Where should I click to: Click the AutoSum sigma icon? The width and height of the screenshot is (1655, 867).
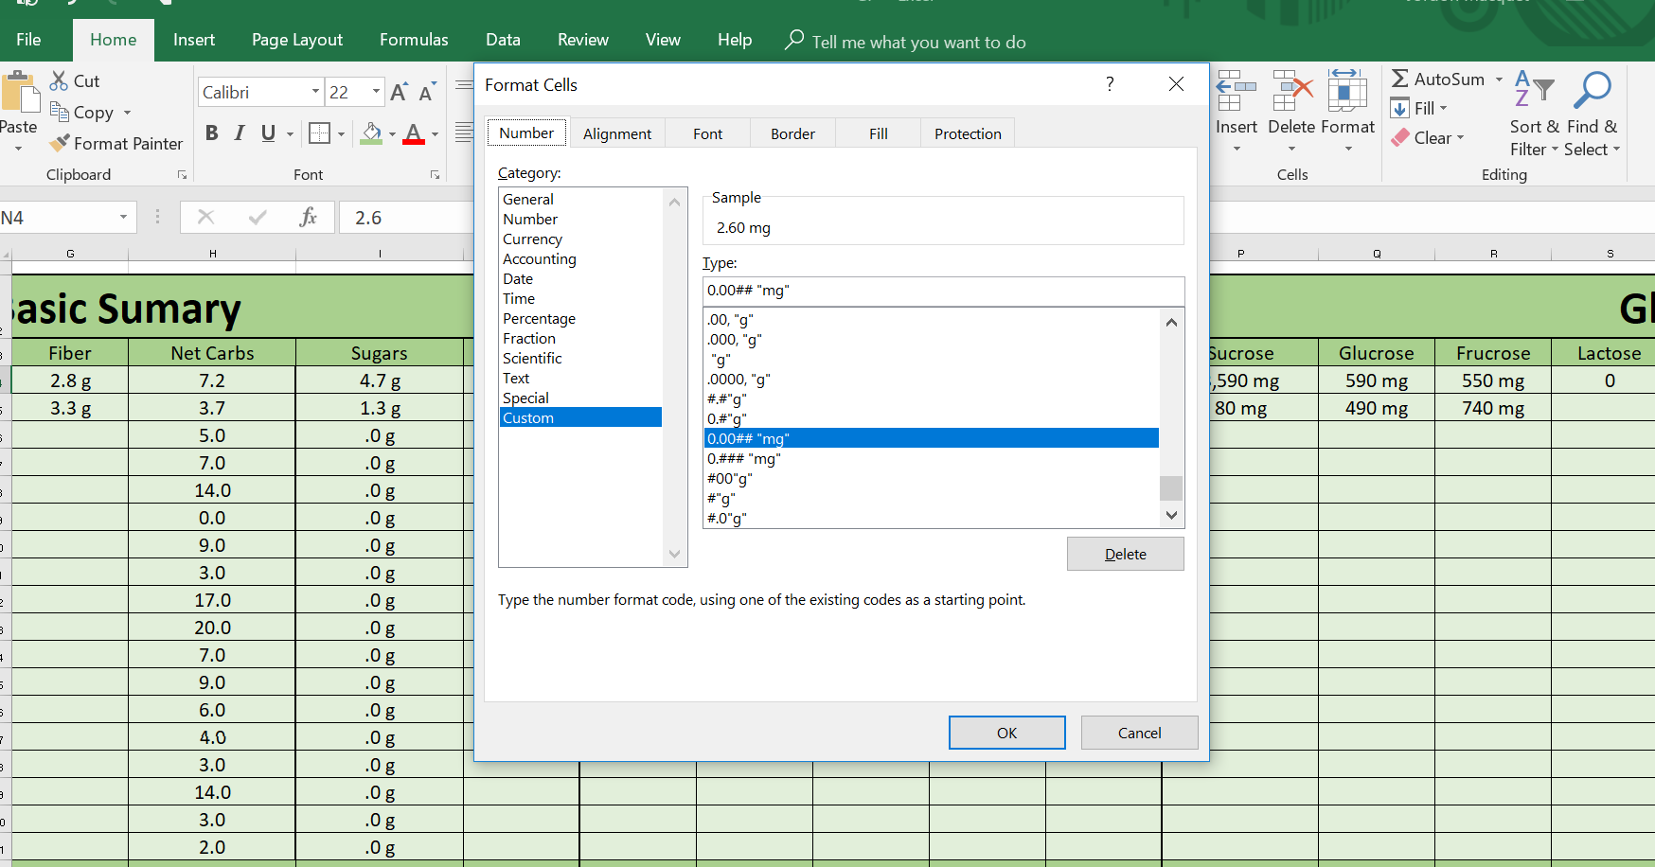[1400, 79]
